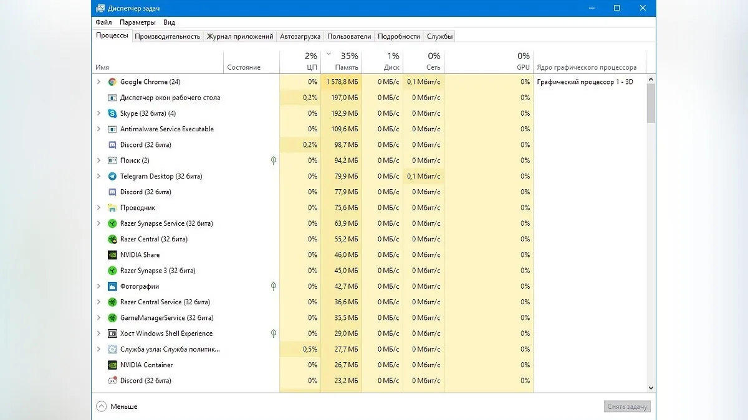Open the Автозагрузка tab

coord(300,36)
